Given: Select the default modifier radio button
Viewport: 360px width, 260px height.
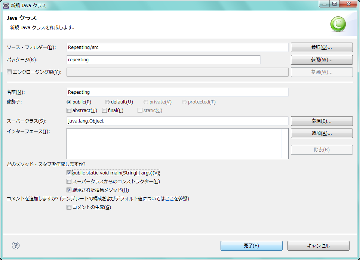Looking at the screenshot, I should tap(107, 102).
